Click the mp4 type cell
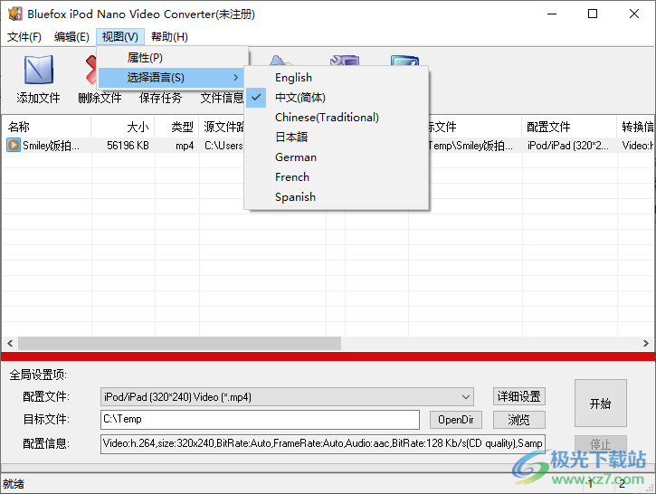This screenshot has width=656, height=494. 185,146
